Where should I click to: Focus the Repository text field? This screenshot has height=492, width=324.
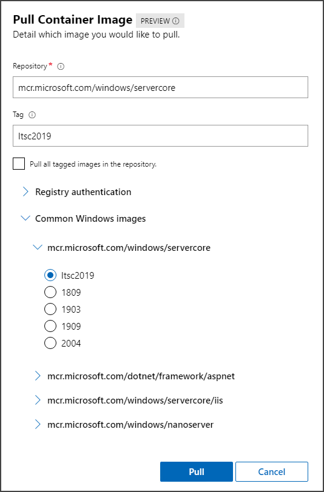click(x=160, y=87)
